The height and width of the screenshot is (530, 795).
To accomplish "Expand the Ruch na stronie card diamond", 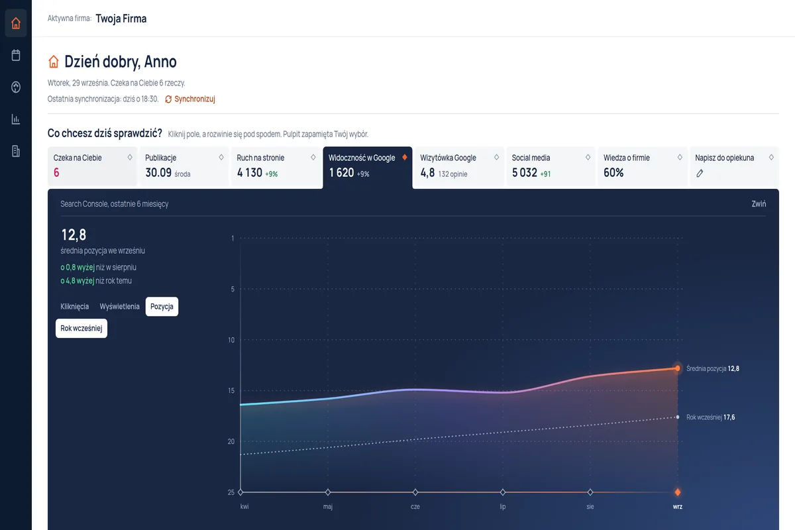I will coord(313,158).
